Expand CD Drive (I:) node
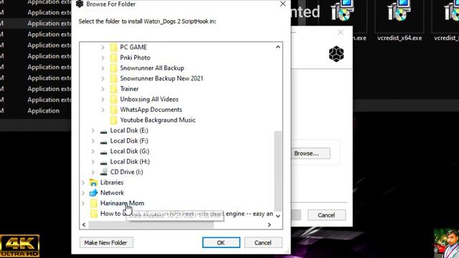This screenshot has width=459, height=258. pyautogui.click(x=93, y=172)
